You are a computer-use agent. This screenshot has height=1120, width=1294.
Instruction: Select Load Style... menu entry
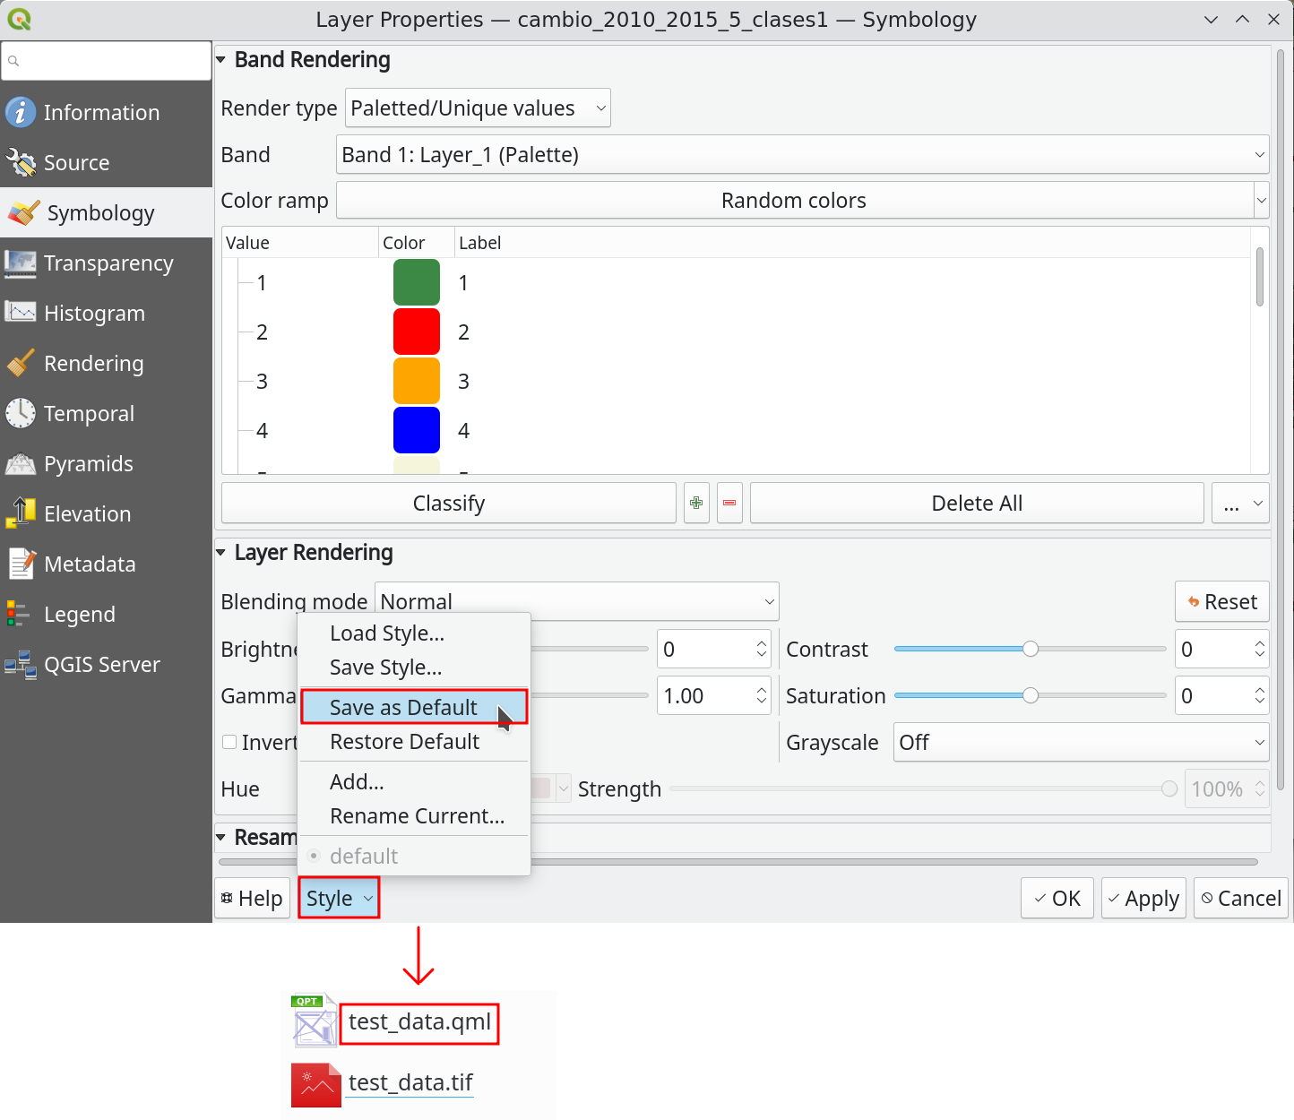(x=387, y=633)
